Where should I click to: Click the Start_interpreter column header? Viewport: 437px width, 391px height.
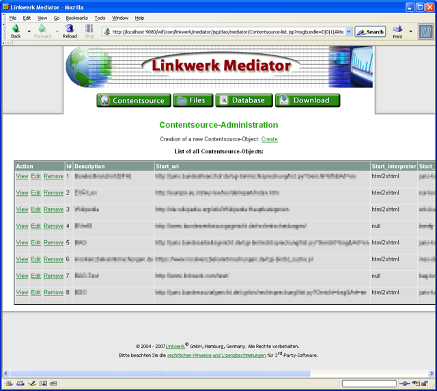point(394,166)
